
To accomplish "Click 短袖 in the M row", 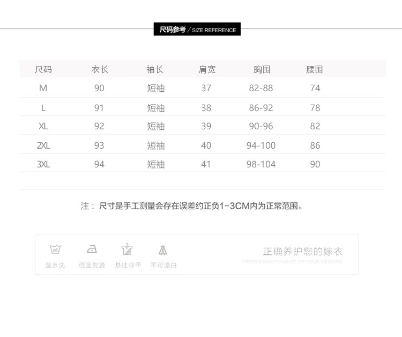I will 155,88.
